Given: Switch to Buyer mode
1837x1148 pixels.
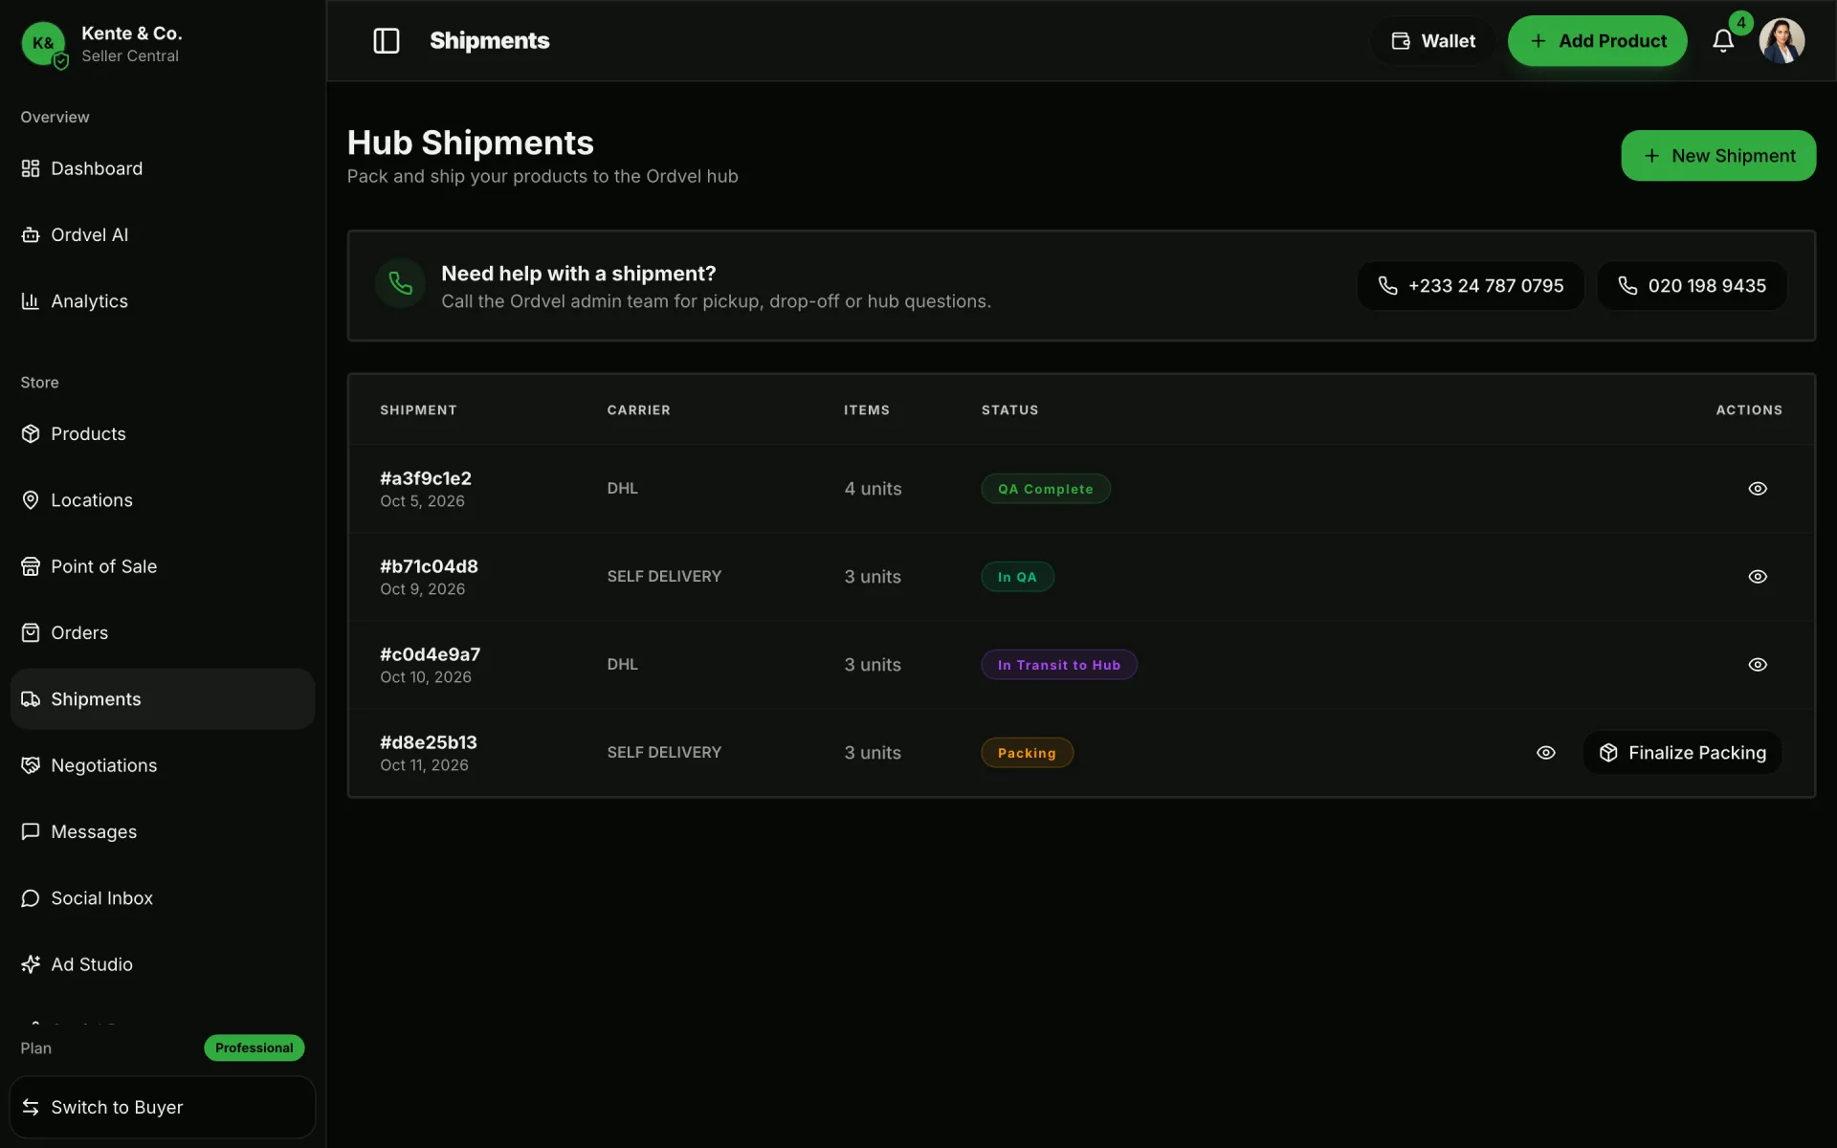Looking at the screenshot, I should [x=163, y=1107].
